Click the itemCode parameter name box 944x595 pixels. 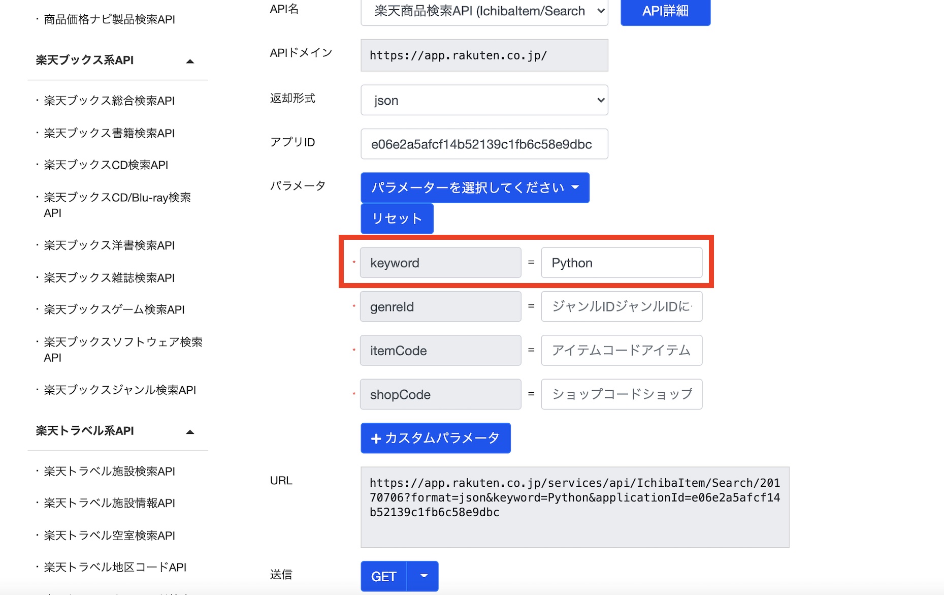440,350
